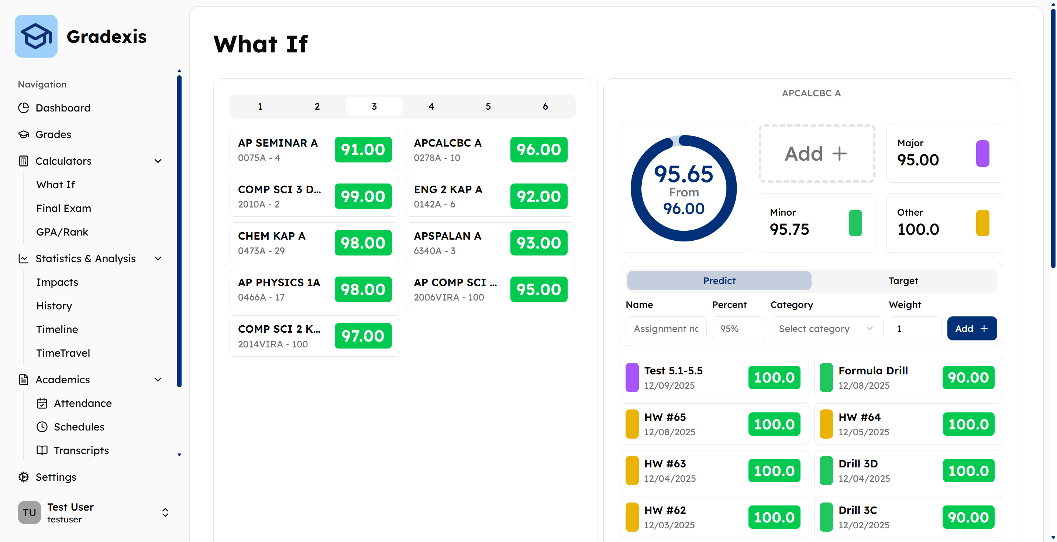Switch to Predict mode

[719, 281]
